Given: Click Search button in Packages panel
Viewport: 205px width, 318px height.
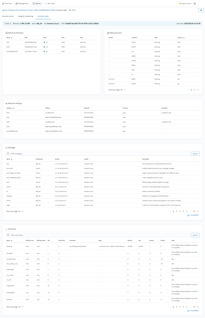Looking at the screenshot, I should (x=195, y=154).
